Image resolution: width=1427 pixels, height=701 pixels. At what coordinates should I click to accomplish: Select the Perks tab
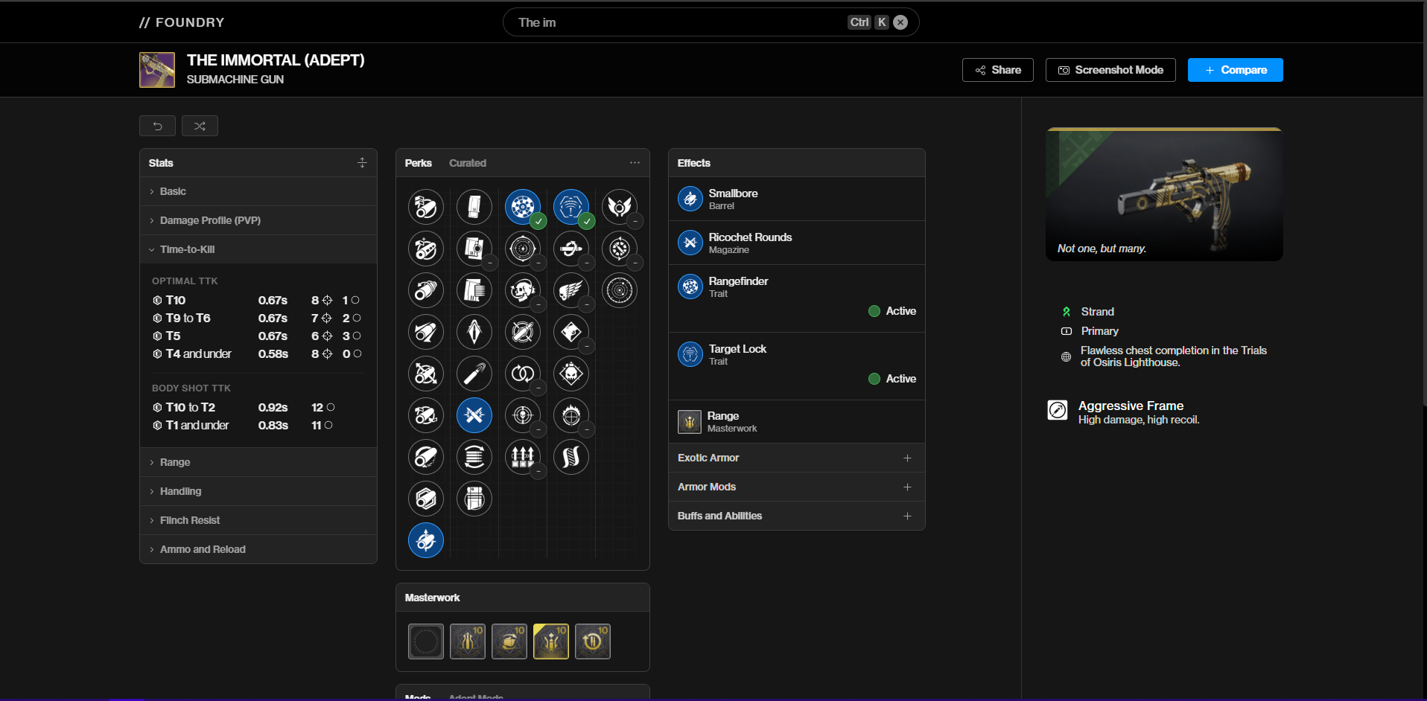(x=419, y=163)
